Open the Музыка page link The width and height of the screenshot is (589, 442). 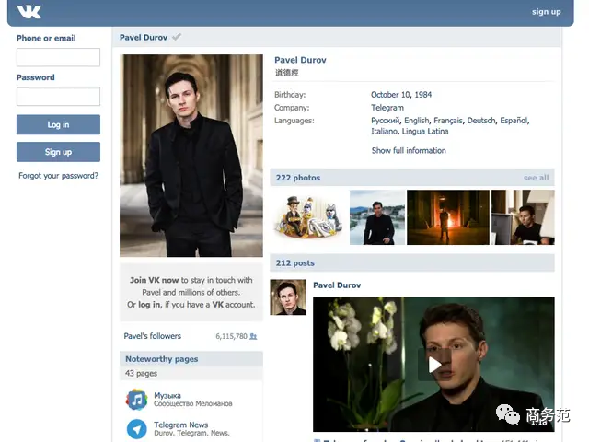167,395
